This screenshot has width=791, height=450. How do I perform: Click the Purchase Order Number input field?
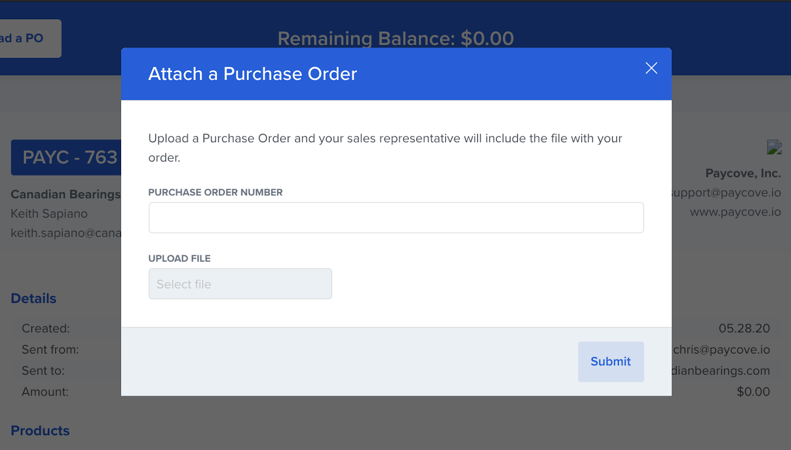click(395, 218)
